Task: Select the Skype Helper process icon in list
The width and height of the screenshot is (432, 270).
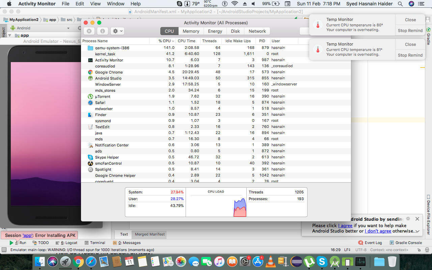Action: (90, 157)
